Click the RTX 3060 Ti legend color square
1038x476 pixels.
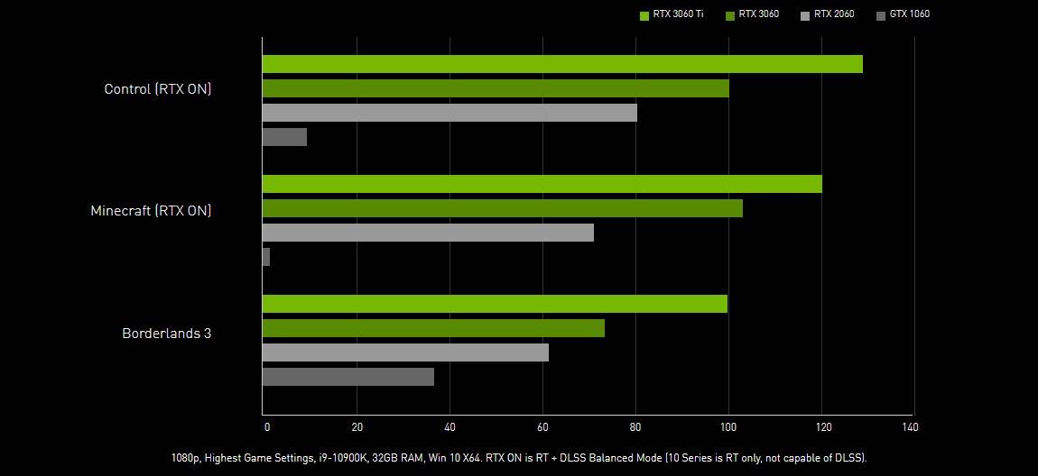(x=644, y=15)
